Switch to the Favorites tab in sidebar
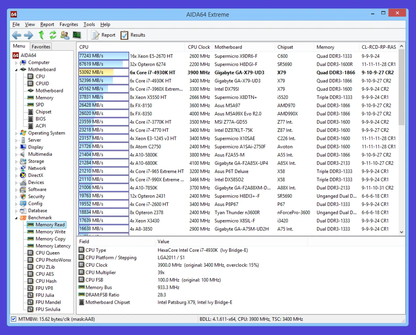The height and width of the screenshot is (335, 416). tap(41, 47)
